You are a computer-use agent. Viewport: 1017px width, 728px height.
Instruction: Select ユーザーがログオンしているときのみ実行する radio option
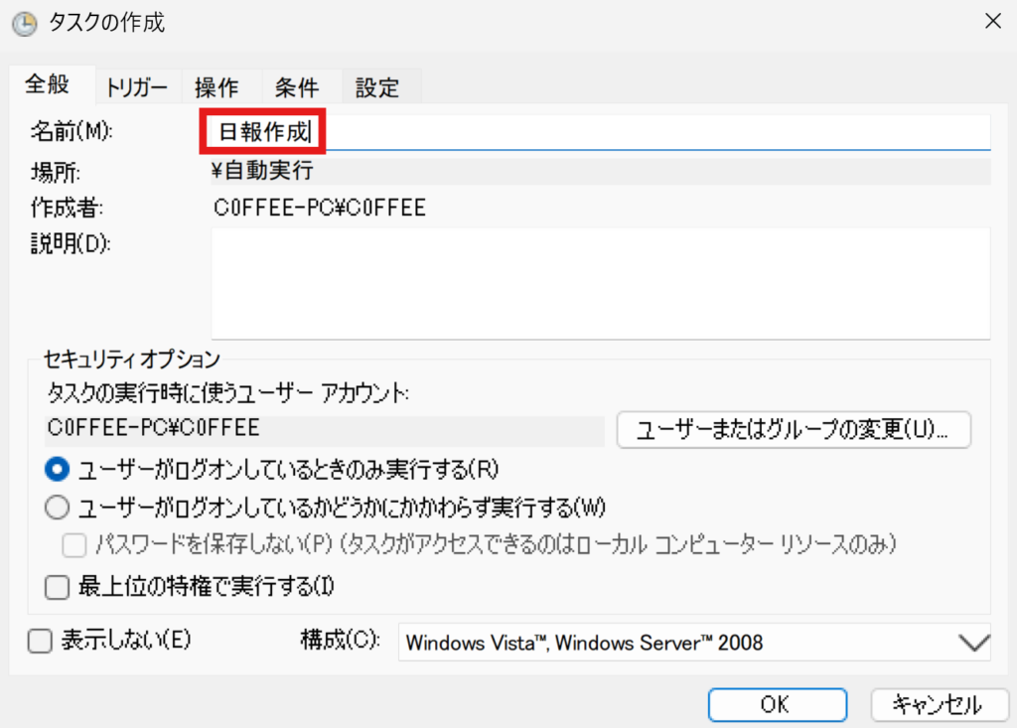59,468
